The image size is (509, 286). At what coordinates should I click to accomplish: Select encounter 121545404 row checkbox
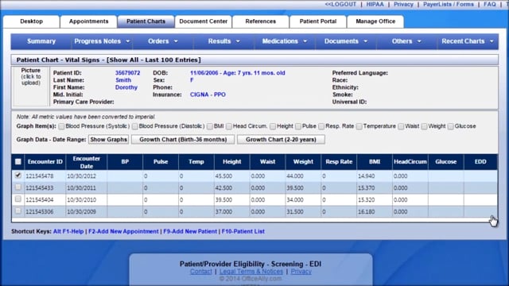18,199
